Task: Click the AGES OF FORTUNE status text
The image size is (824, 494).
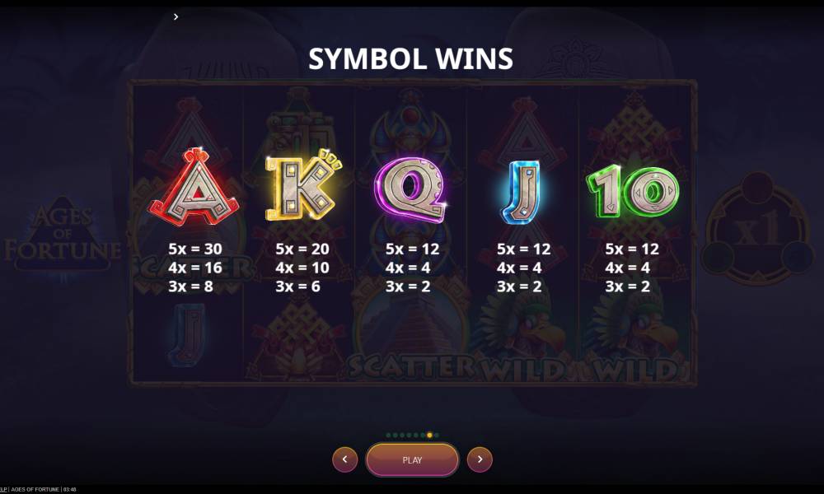Action: pos(35,489)
